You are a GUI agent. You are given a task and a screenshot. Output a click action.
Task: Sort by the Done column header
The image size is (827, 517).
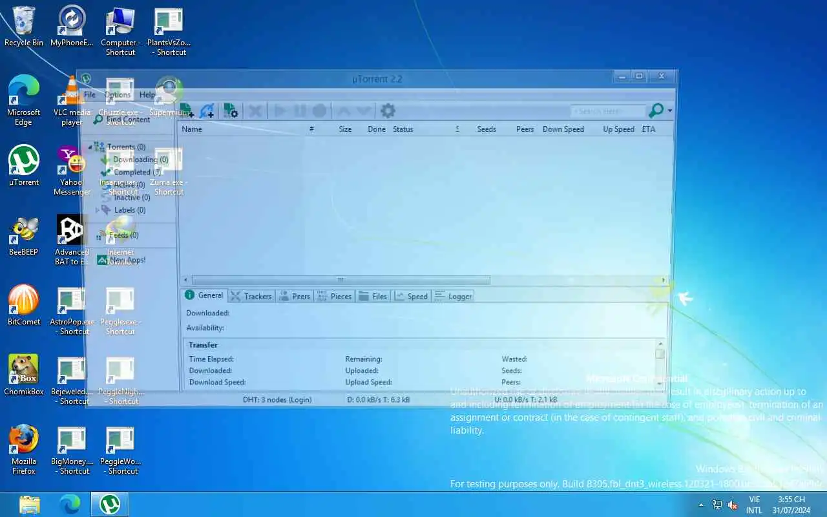377,129
